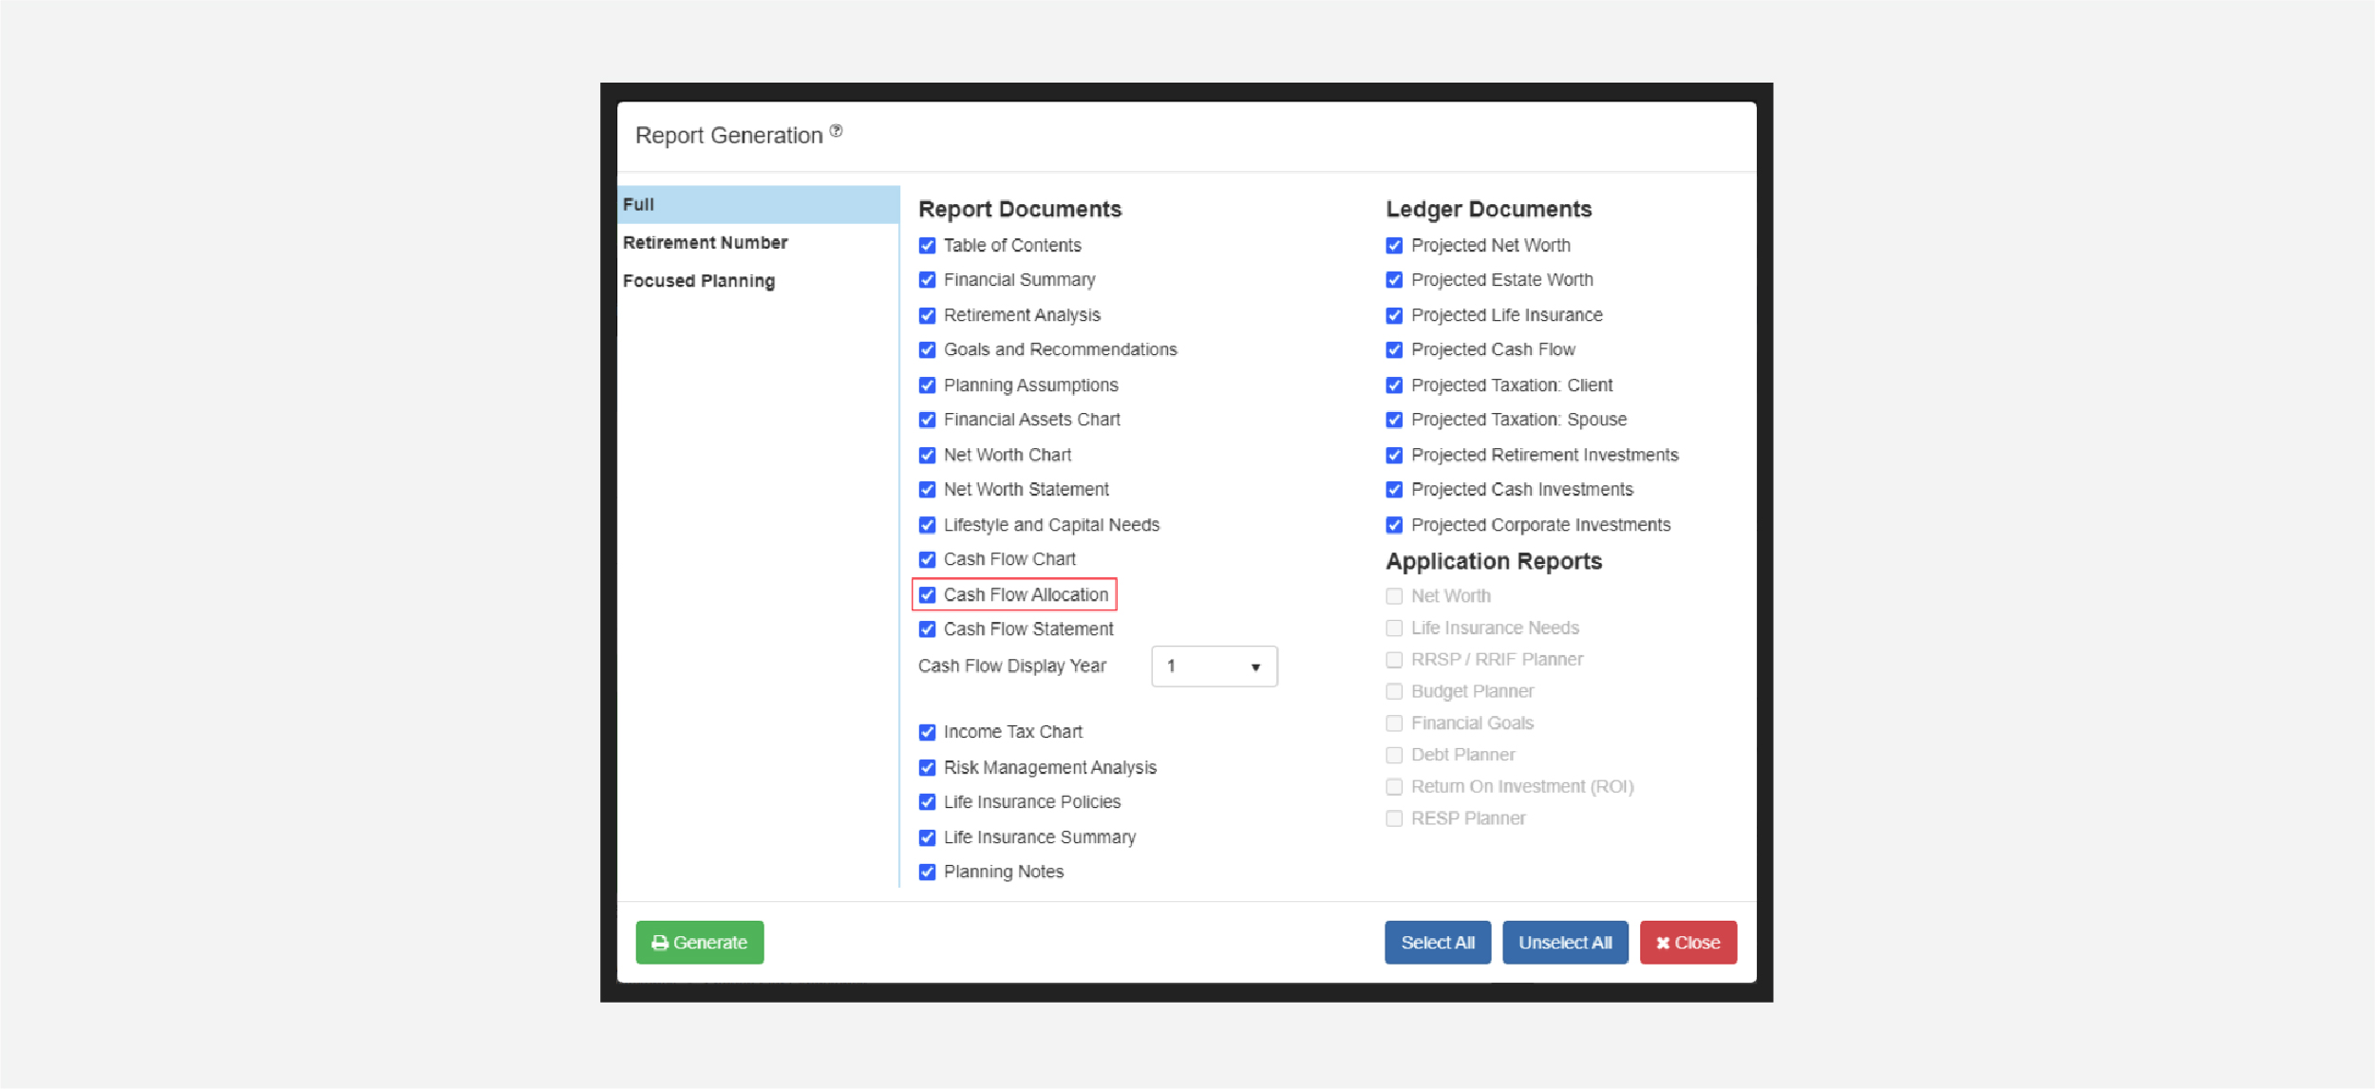Image resolution: width=2375 pixels, height=1089 pixels.
Task: Click the red Close button
Action: click(x=1687, y=942)
